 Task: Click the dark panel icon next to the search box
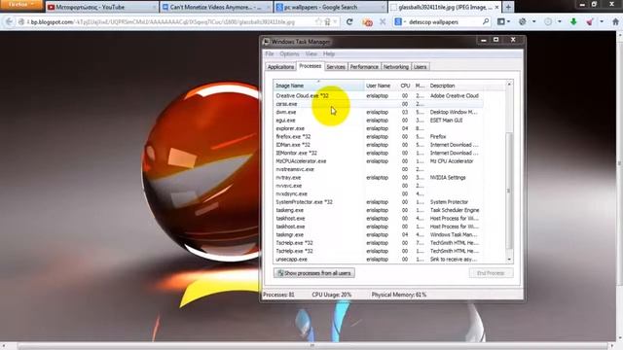(501, 22)
